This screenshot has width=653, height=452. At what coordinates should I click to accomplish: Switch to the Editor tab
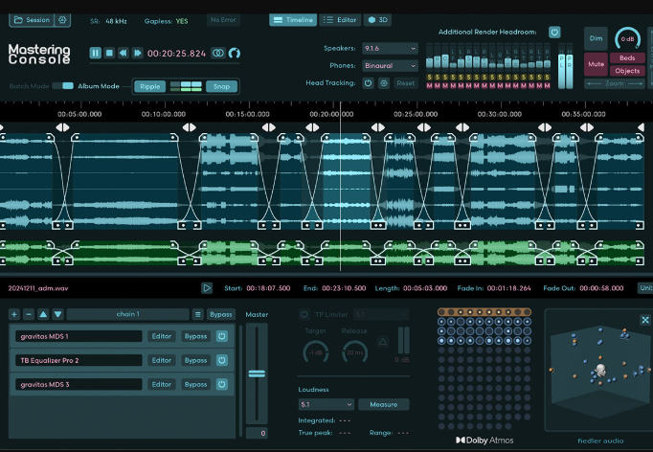pyautogui.click(x=340, y=19)
